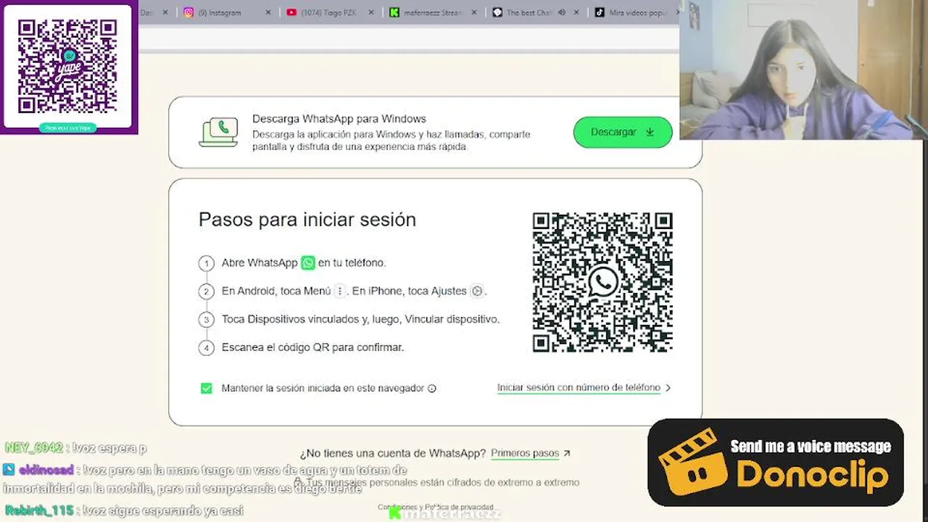928x522 pixels.
Task: Click the Donoclip voice message banner
Action: click(775, 463)
